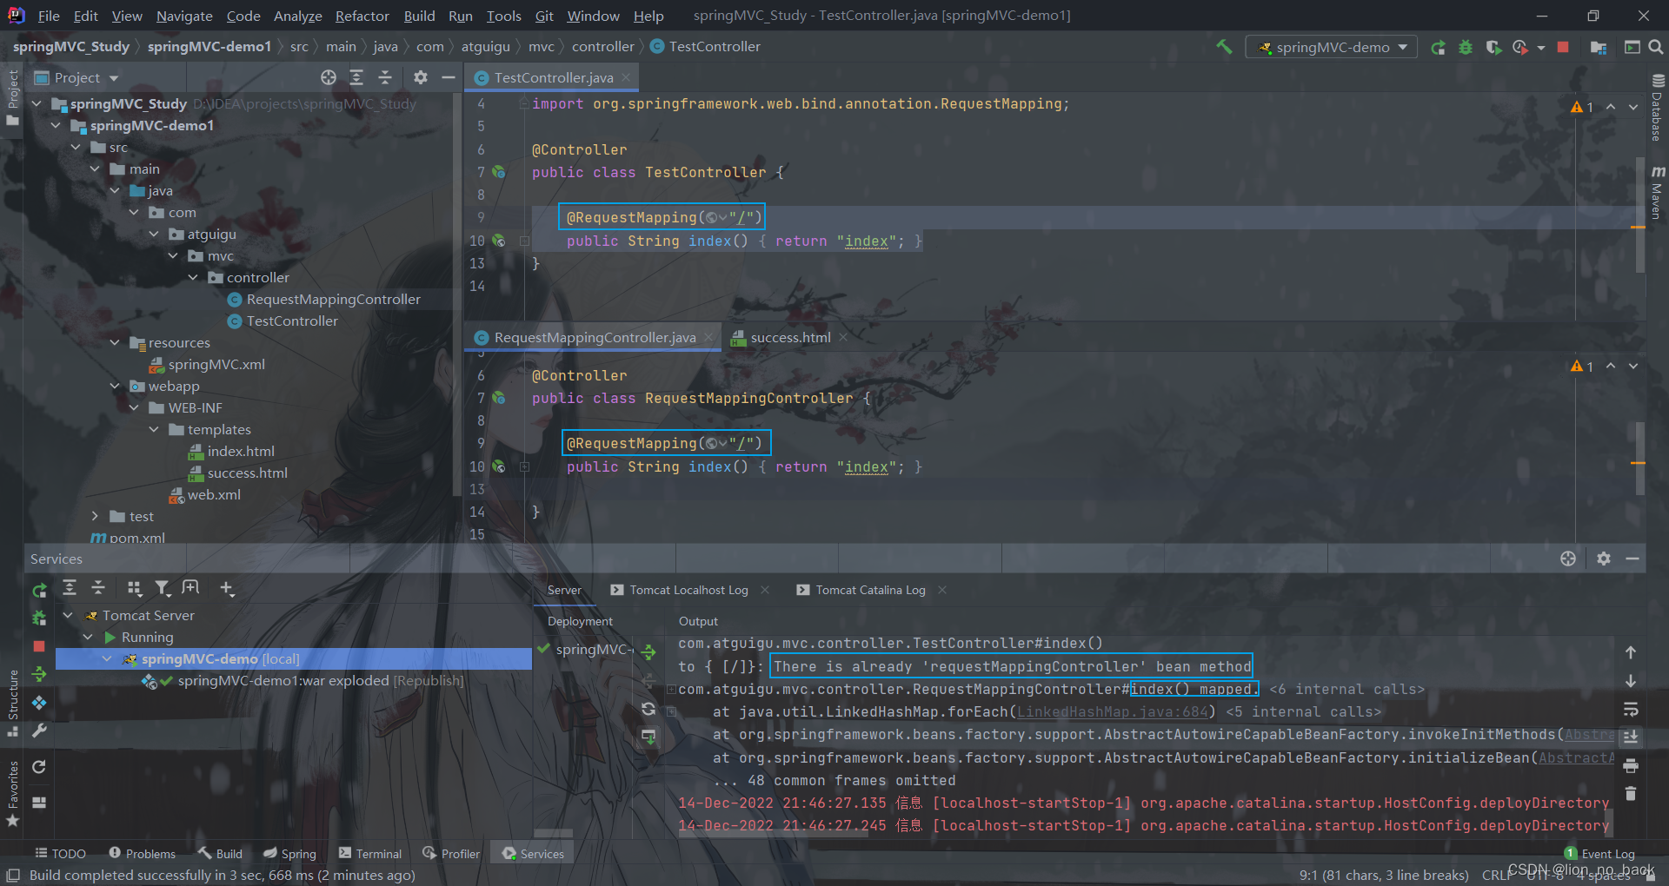Switch to Tomcat Catalina Log tab
1669x886 pixels.
tap(870, 590)
